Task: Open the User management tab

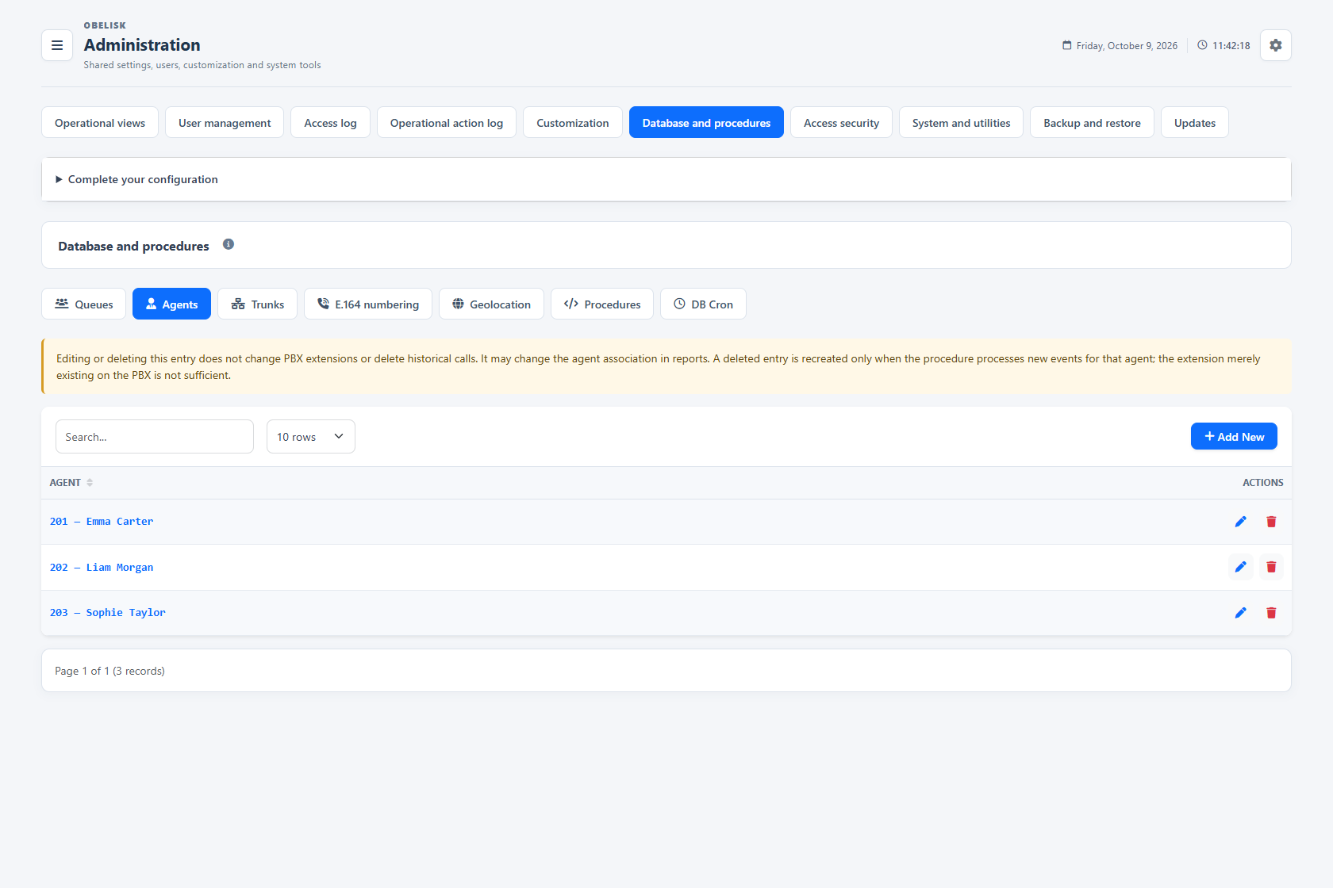Action: (x=225, y=122)
